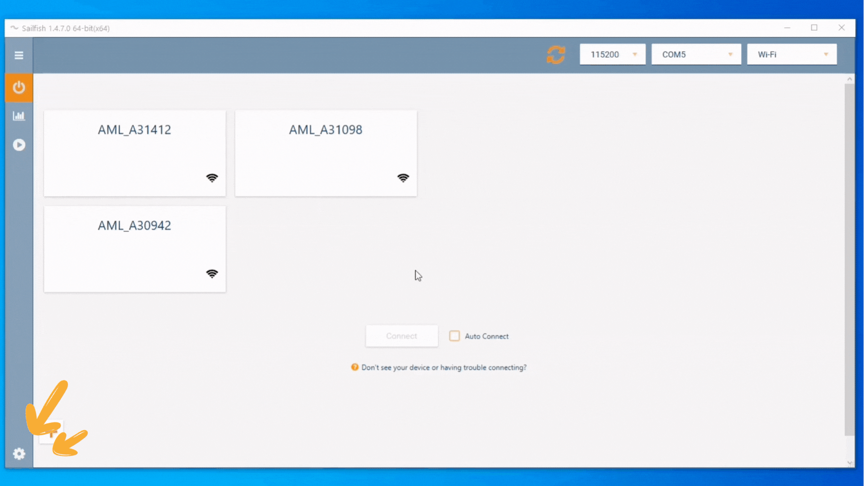This screenshot has width=864, height=486.
Task: Open the bar chart sidebar icon
Action: tap(18, 116)
